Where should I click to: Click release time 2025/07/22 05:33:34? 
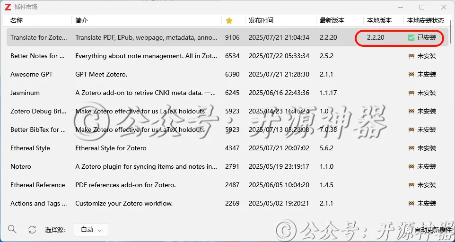[279, 56]
